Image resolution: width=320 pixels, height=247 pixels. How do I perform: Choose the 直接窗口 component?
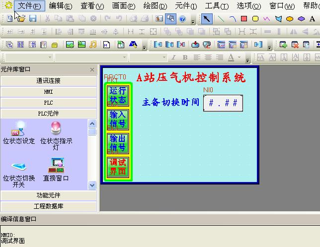[x=56, y=169]
